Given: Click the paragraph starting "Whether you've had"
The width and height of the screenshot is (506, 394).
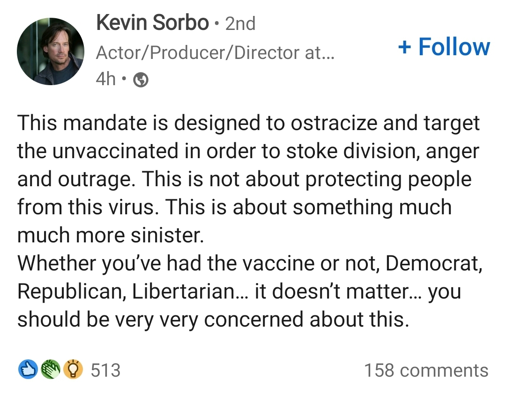Looking at the screenshot, I should point(250,291).
